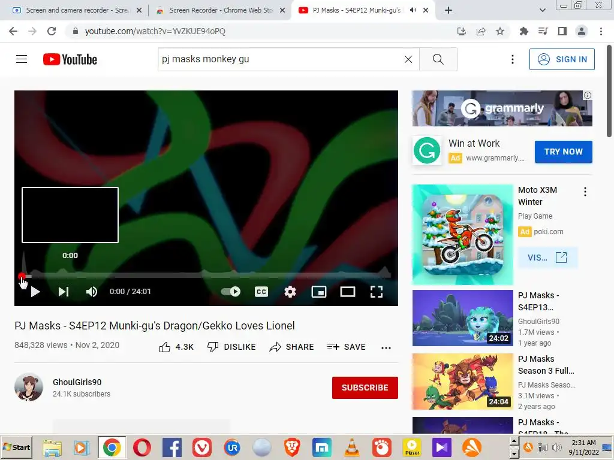This screenshot has width=614, height=460.
Task: Launch Opera from taskbar
Action: pos(142,447)
